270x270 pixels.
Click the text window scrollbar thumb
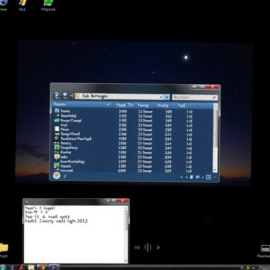pos(126,220)
